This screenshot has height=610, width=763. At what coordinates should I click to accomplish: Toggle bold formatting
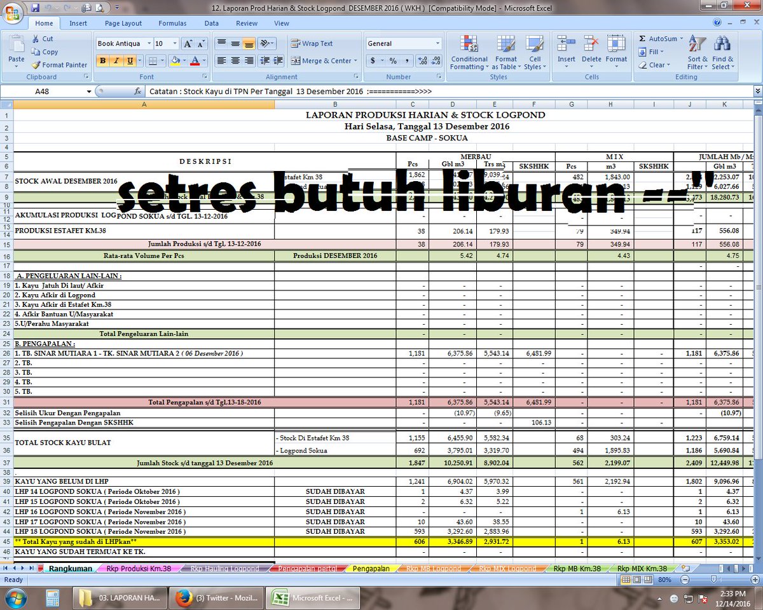pos(102,61)
